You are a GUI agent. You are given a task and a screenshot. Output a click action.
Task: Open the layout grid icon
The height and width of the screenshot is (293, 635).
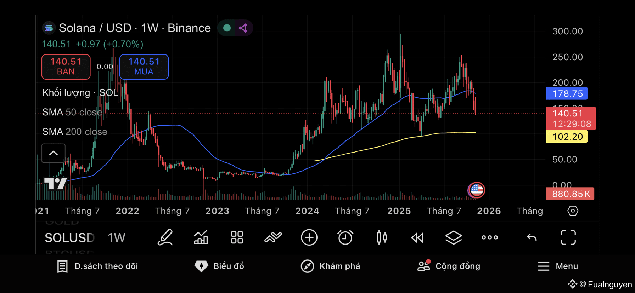click(237, 237)
